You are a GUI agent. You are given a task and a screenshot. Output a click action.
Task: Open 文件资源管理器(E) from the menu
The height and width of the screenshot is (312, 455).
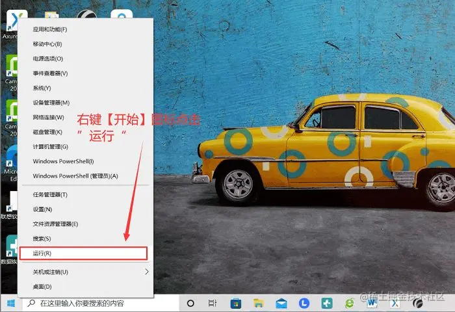[85, 224]
